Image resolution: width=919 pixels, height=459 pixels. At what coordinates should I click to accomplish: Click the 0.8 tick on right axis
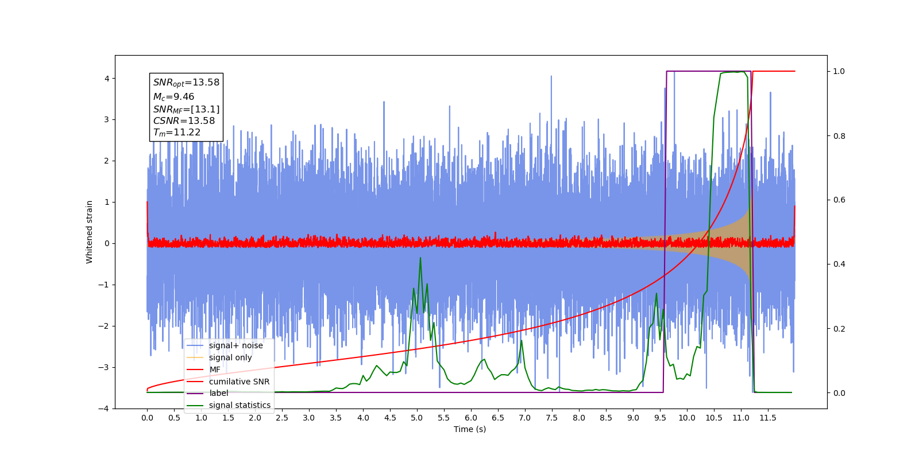click(839, 136)
